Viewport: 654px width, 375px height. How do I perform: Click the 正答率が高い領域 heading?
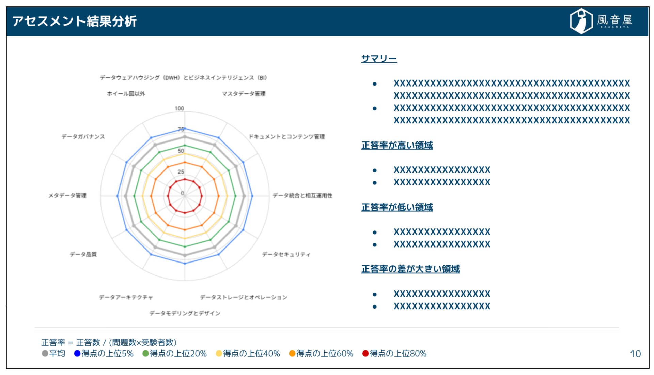397,146
